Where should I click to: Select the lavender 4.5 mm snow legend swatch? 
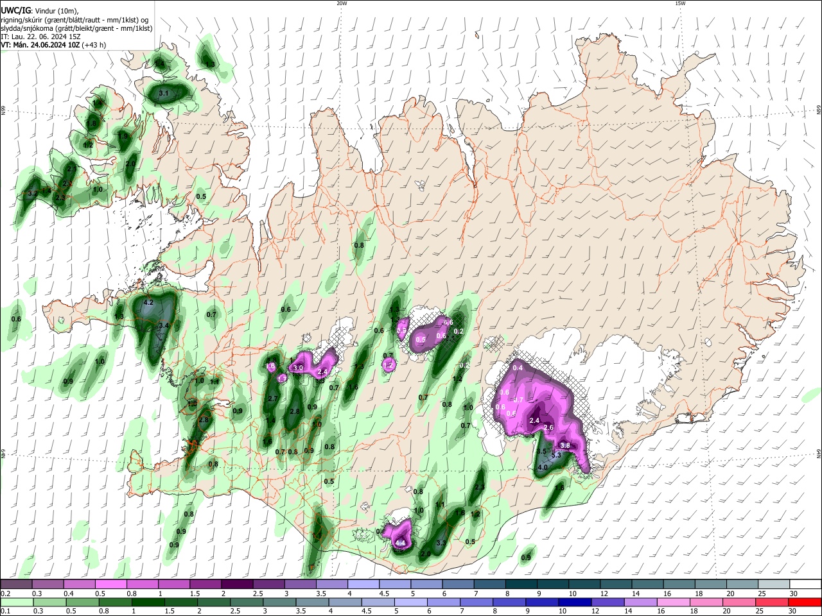tap(394, 585)
